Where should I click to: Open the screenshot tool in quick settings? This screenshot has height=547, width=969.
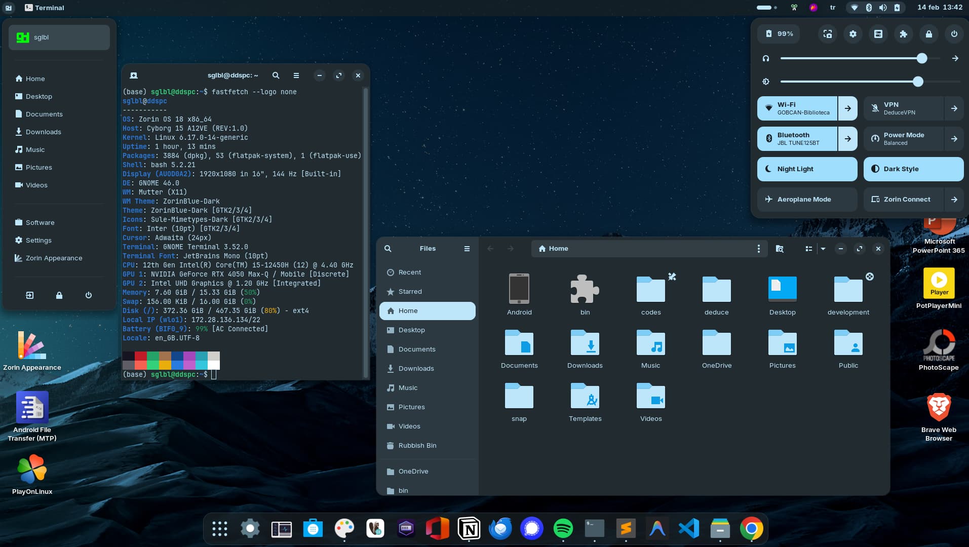827,34
